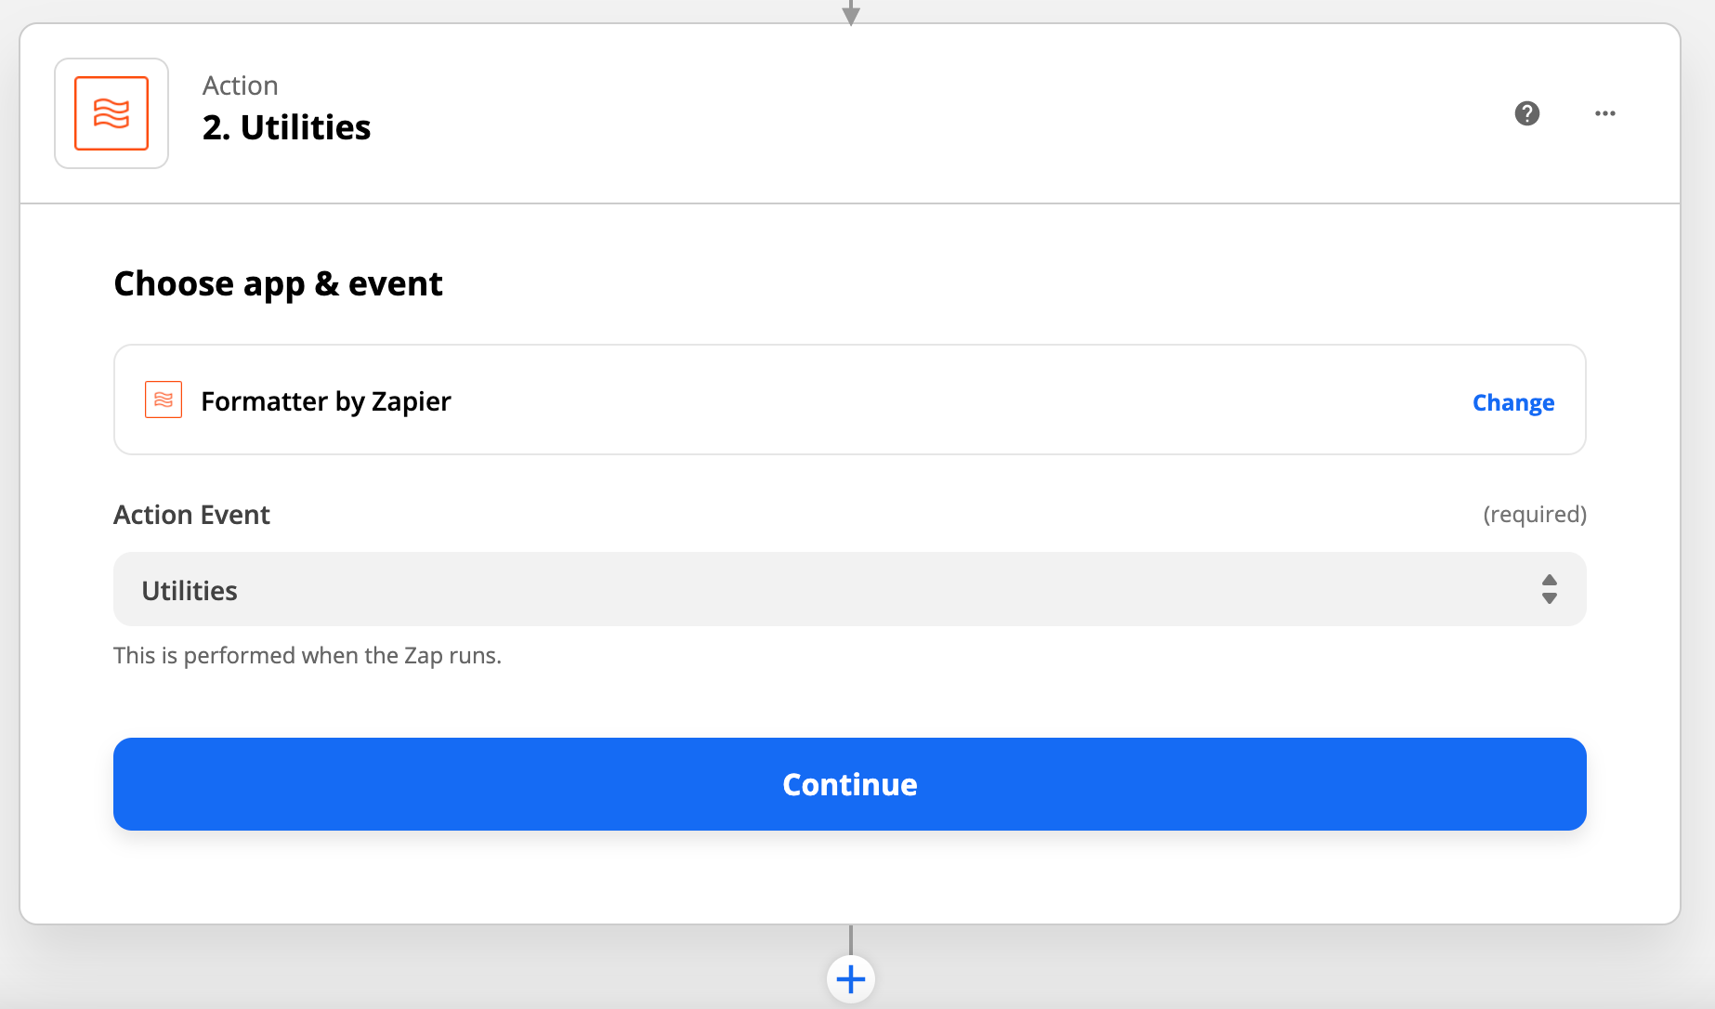Click the '(required)' indicator text
Screen dimensions: 1715x1009
point(1534,515)
